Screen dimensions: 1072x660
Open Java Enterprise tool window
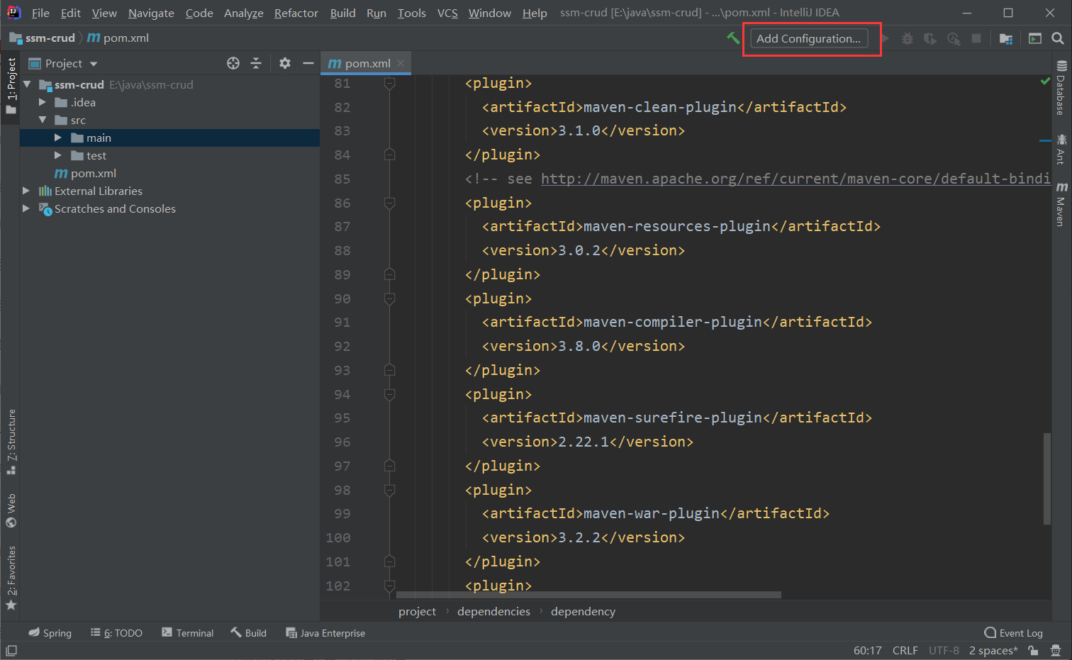[x=325, y=633]
